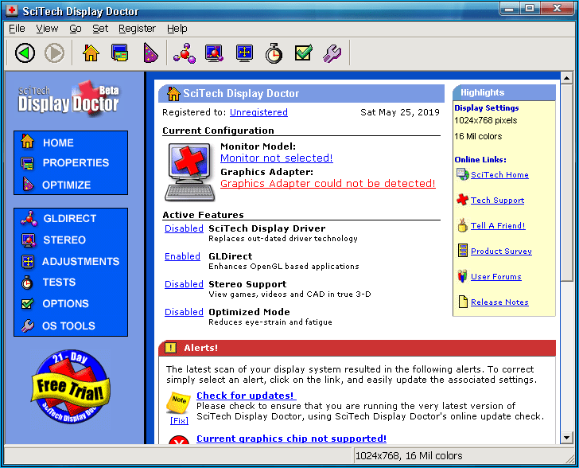Click the sidebar HOME house icon
This screenshot has width=579, height=468.
(27, 142)
